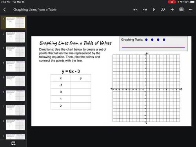Select slide 4 thumbnail
196x147 pixels.
[15, 66]
